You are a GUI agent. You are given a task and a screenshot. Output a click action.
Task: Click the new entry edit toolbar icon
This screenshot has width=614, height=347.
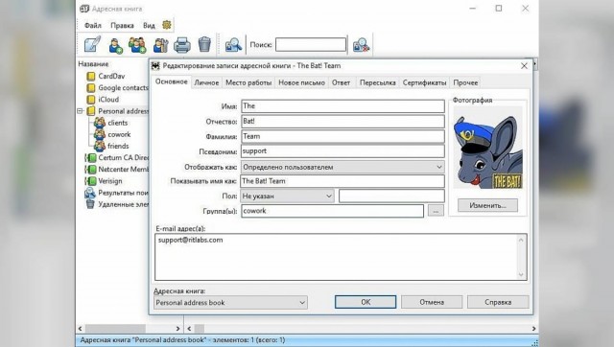pyautogui.click(x=92, y=45)
